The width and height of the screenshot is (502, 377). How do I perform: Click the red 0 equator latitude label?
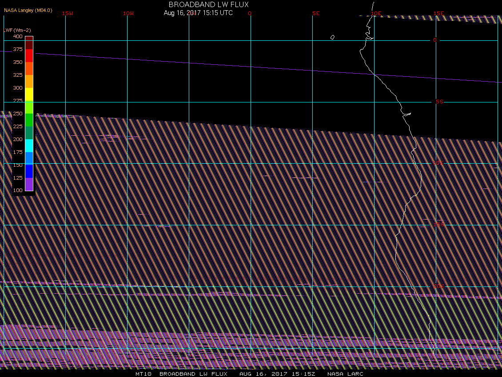435,40
